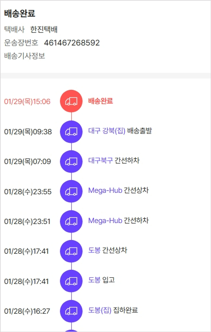Click the red truck icon for 배송완료
The image size is (211, 332).
click(71, 101)
